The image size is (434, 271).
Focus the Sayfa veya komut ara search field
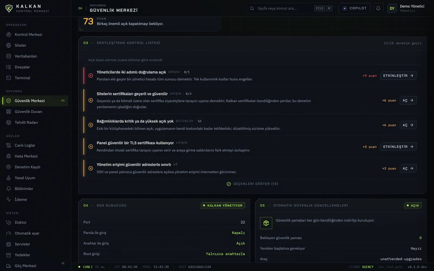291,8
